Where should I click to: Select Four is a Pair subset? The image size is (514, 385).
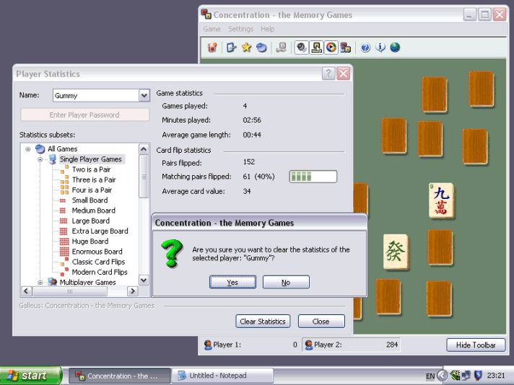click(x=92, y=190)
